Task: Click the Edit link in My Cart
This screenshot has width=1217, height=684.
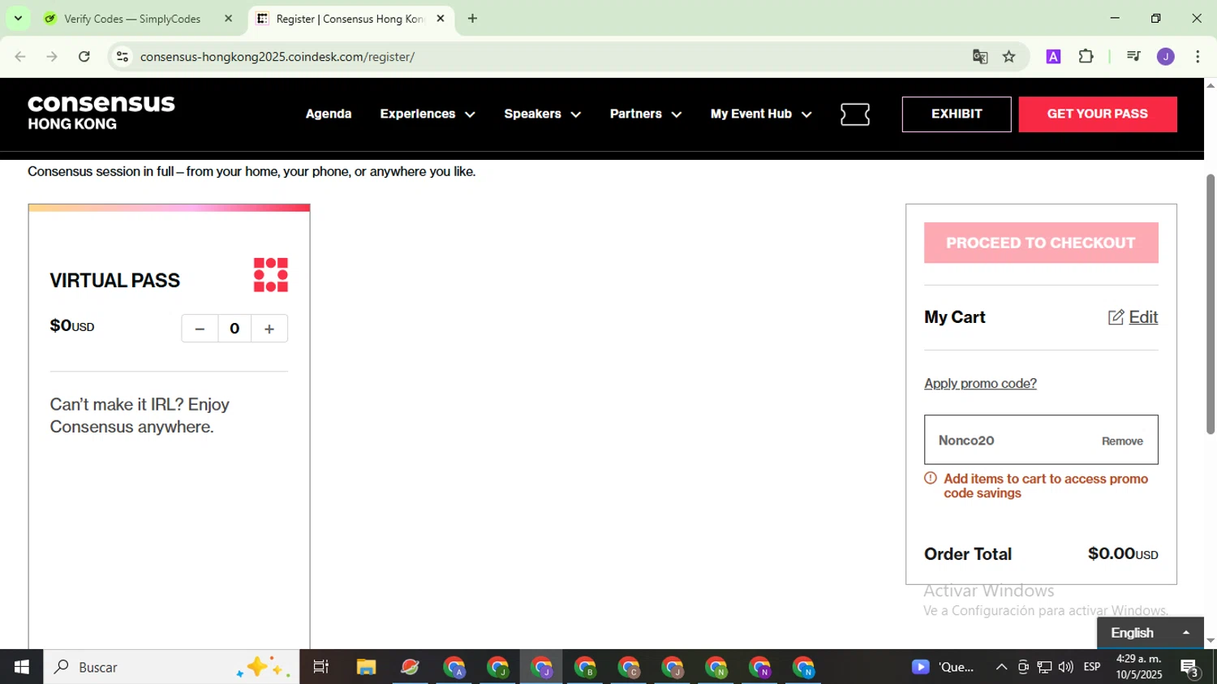Action: click(1143, 317)
